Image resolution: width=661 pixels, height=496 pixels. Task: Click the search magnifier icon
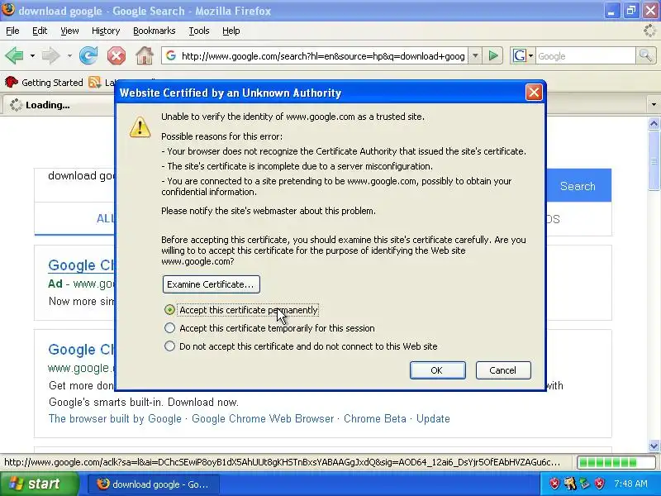coord(645,55)
